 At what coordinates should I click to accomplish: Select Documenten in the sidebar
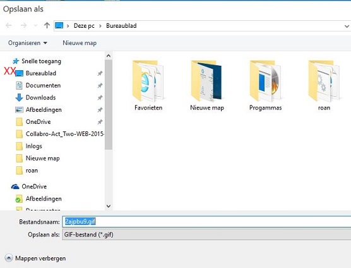click(43, 85)
